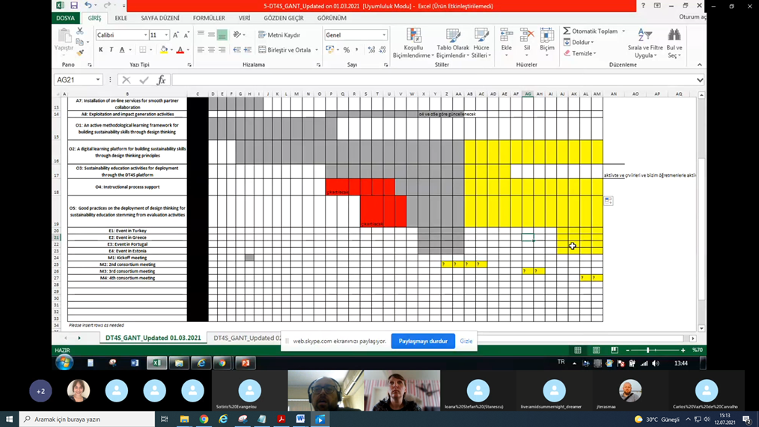
Task: Switch to the second DT4S_GANT_Updated sheet tab
Action: point(247,339)
